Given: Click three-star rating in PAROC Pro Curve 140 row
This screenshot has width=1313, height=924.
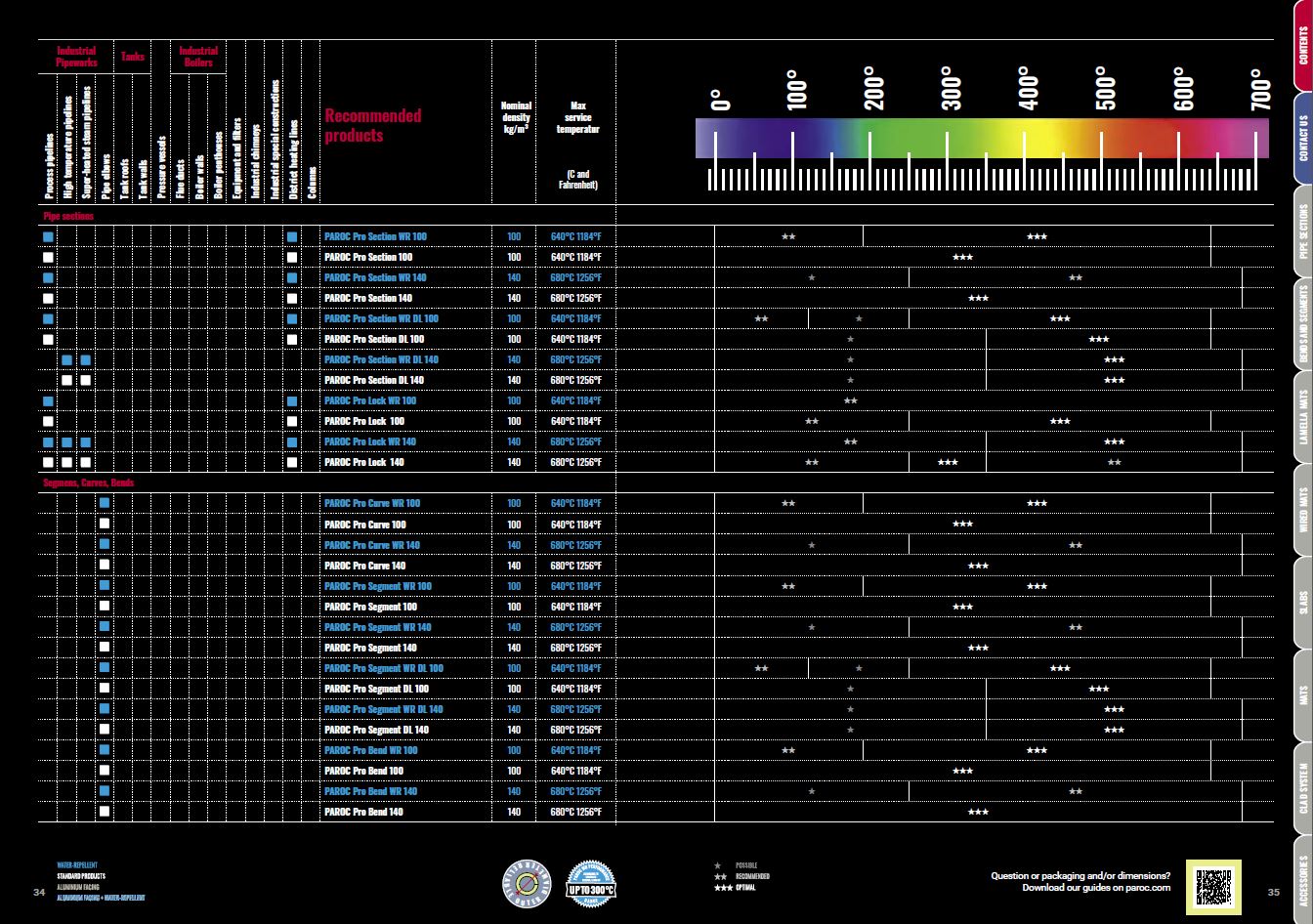Looking at the screenshot, I should (978, 566).
